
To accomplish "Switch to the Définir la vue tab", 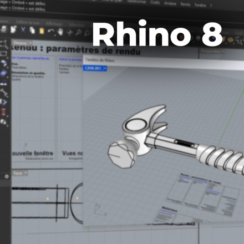I will tap(28, 22).
